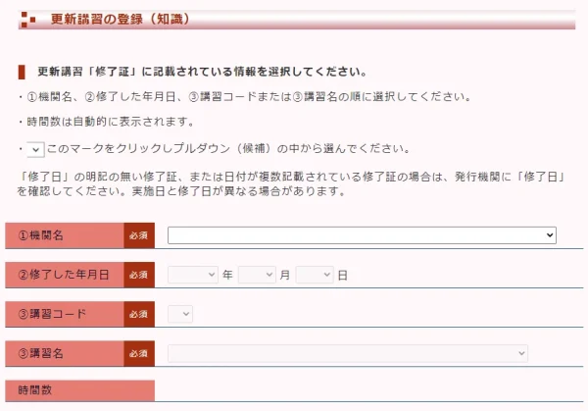This screenshot has height=411, width=588.
Task: Click the ③講習名 field label
Action: click(x=65, y=352)
